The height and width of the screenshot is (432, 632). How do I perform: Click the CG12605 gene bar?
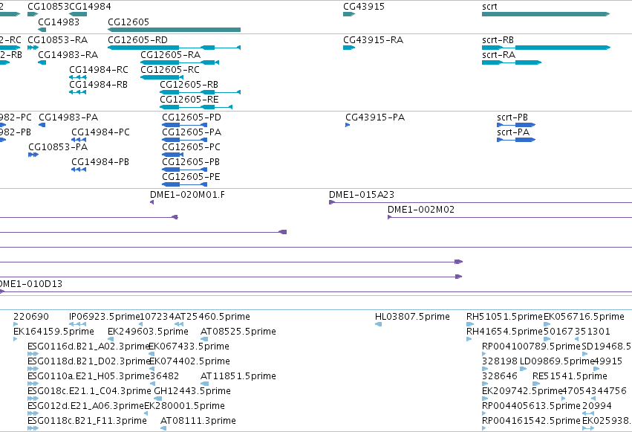[174, 30]
